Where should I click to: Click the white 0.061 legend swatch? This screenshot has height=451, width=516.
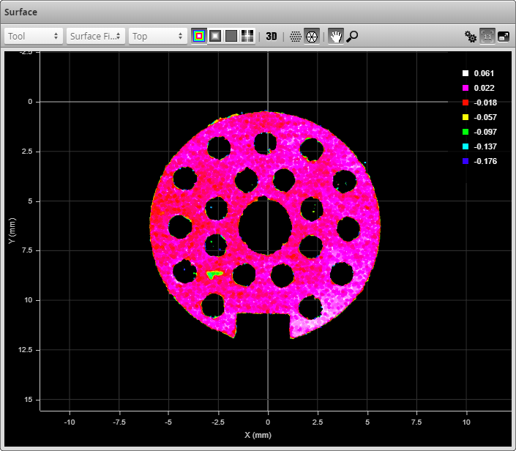(465, 73)
